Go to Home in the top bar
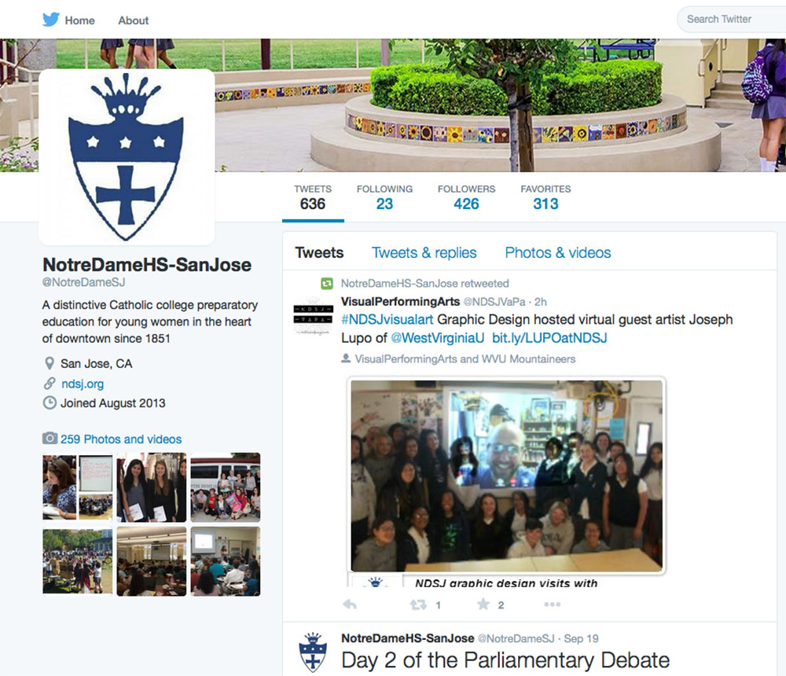Viewport: 786px width, 676px height. point(79,20)
